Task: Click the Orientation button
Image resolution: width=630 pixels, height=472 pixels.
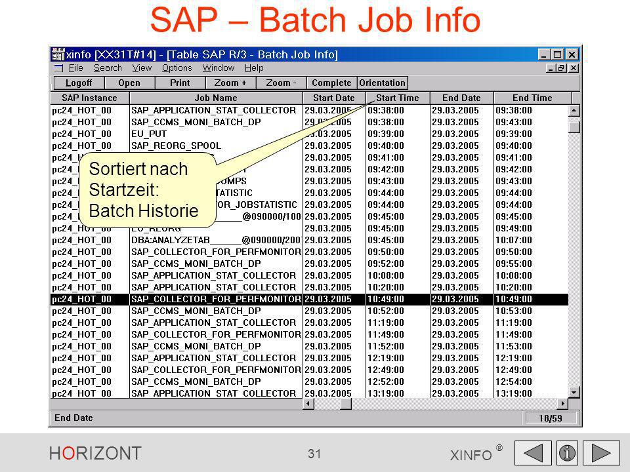Action: coord(382,83)
